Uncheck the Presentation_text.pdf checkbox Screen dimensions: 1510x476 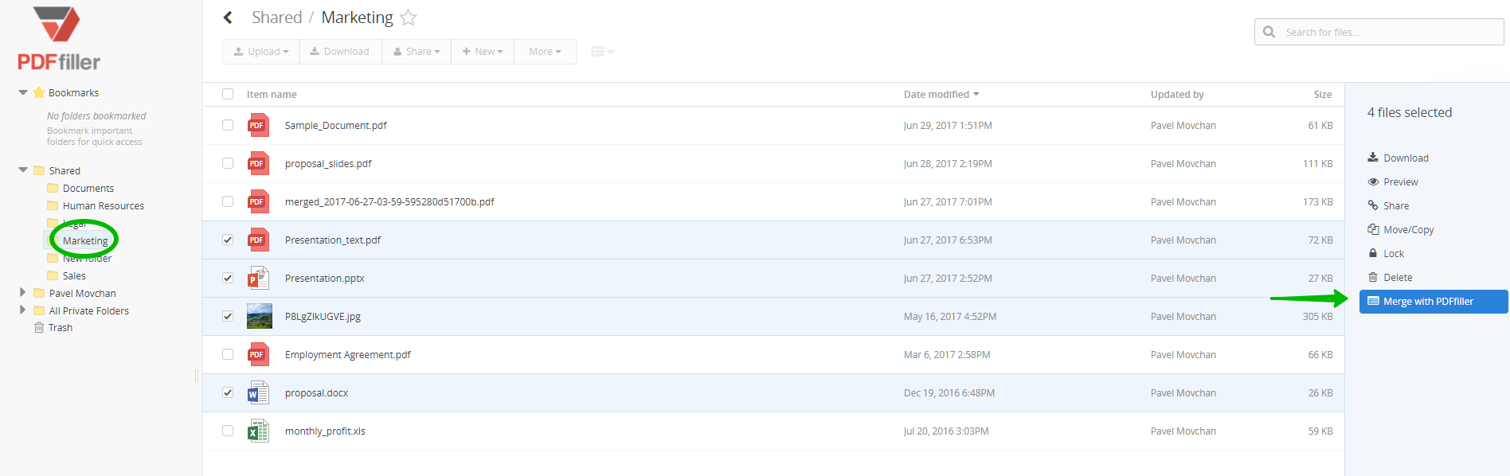[228, 240]
